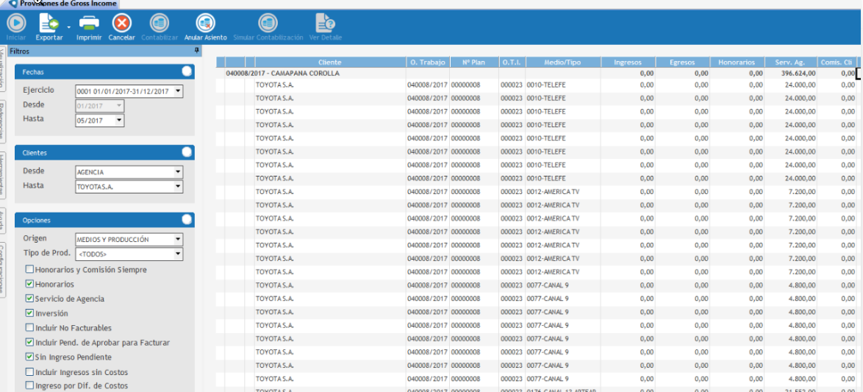863x392 pixels.
Task: Select the 040008/2017 - CAMAPANA COROLLA group row
Action: coord(283,74)
